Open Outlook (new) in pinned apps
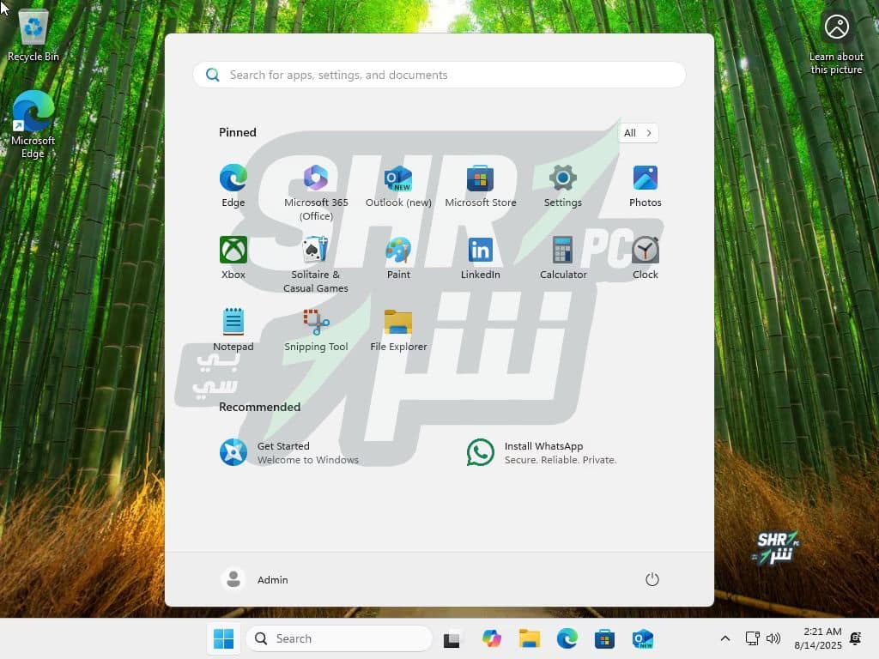Viewport: 879px width, 659px height. pyautogui.click(x=398, y=186)
